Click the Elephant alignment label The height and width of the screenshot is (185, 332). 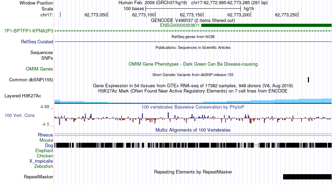coord(44,150)
